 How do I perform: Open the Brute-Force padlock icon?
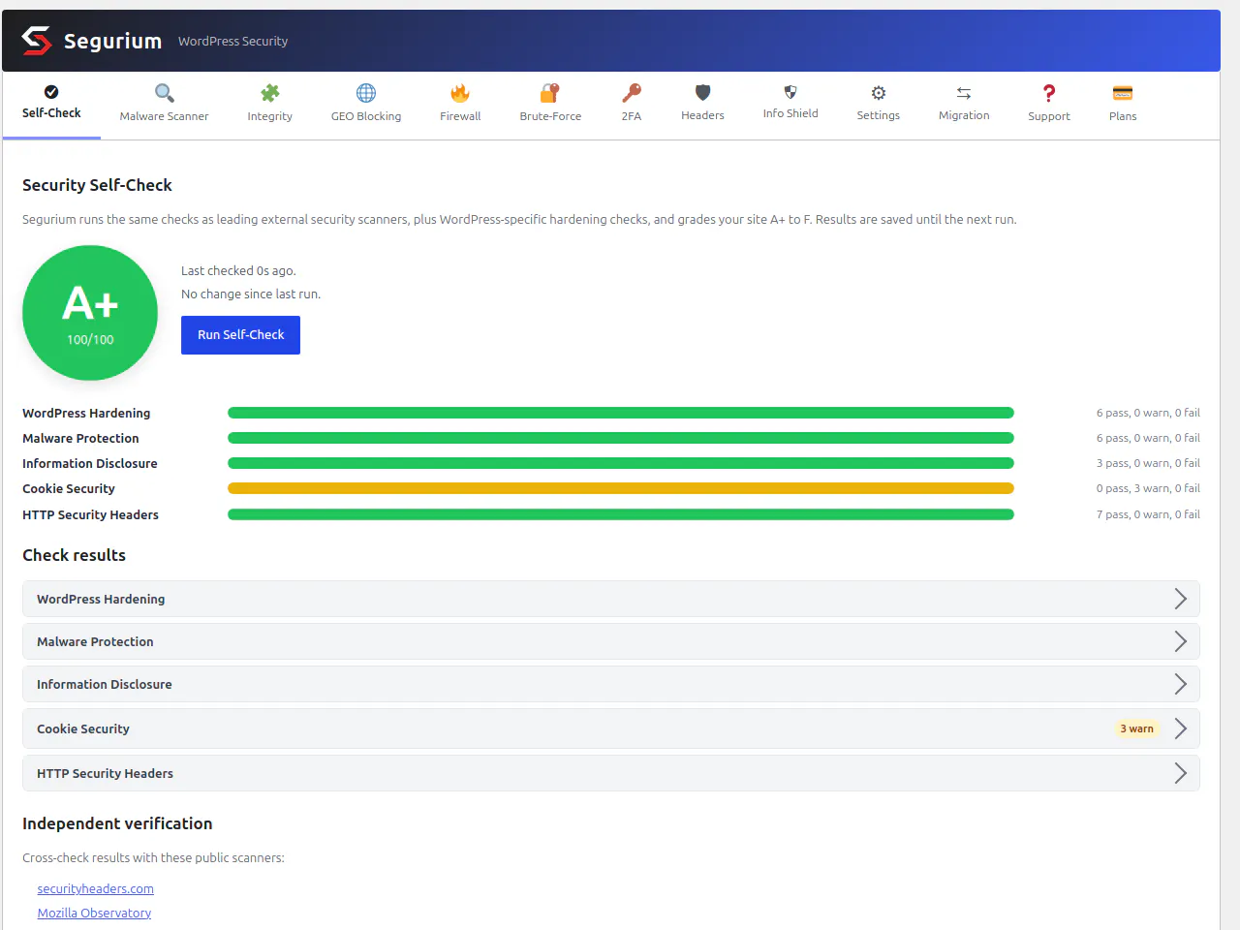[550, 93]
